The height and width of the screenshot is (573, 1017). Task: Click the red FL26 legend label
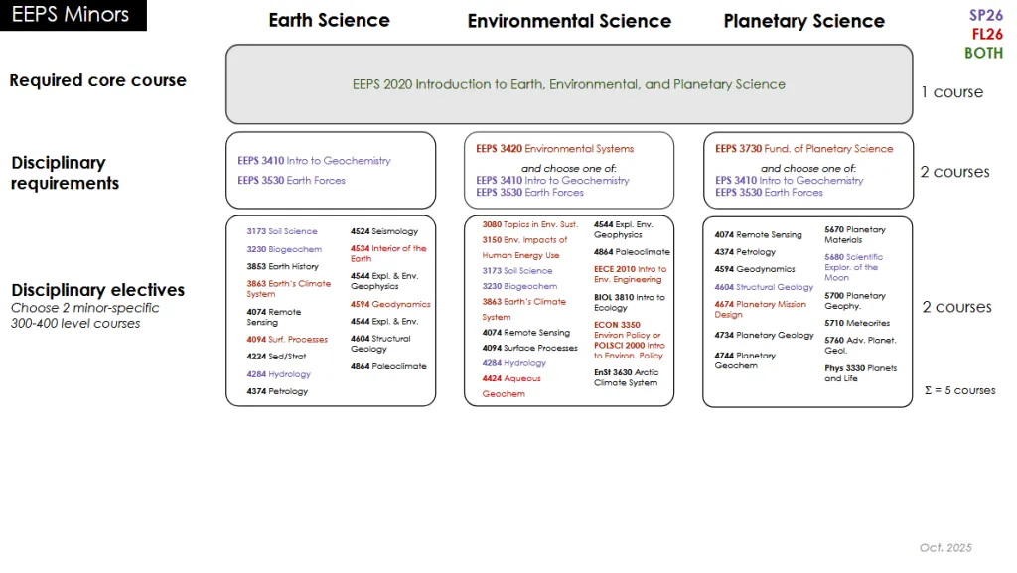coord(986,34)
